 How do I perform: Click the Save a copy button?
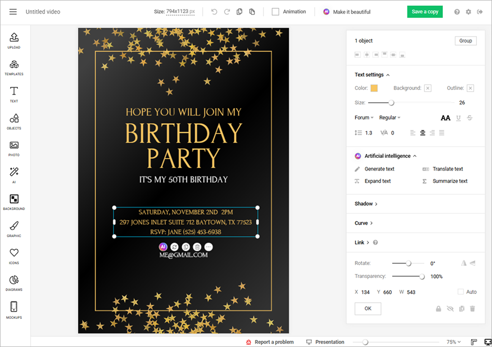pyautogui.click(x=425, y=12)
